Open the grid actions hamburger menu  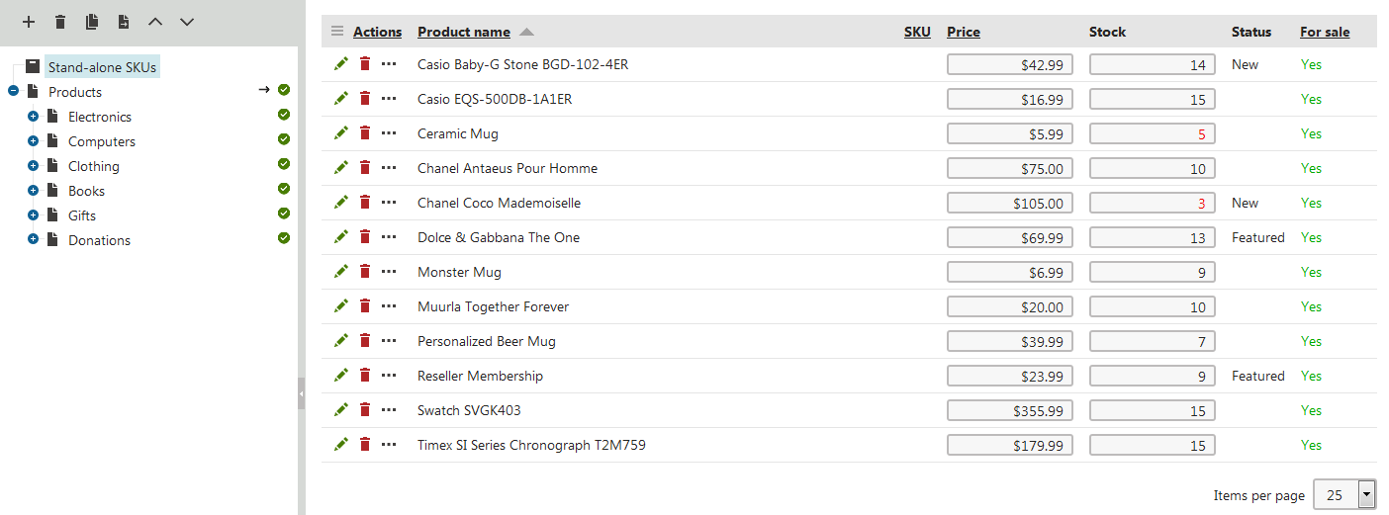tap(337, 32)
